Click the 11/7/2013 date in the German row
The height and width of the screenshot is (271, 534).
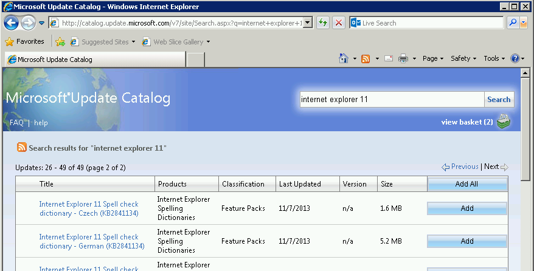[x=294, y=241]
